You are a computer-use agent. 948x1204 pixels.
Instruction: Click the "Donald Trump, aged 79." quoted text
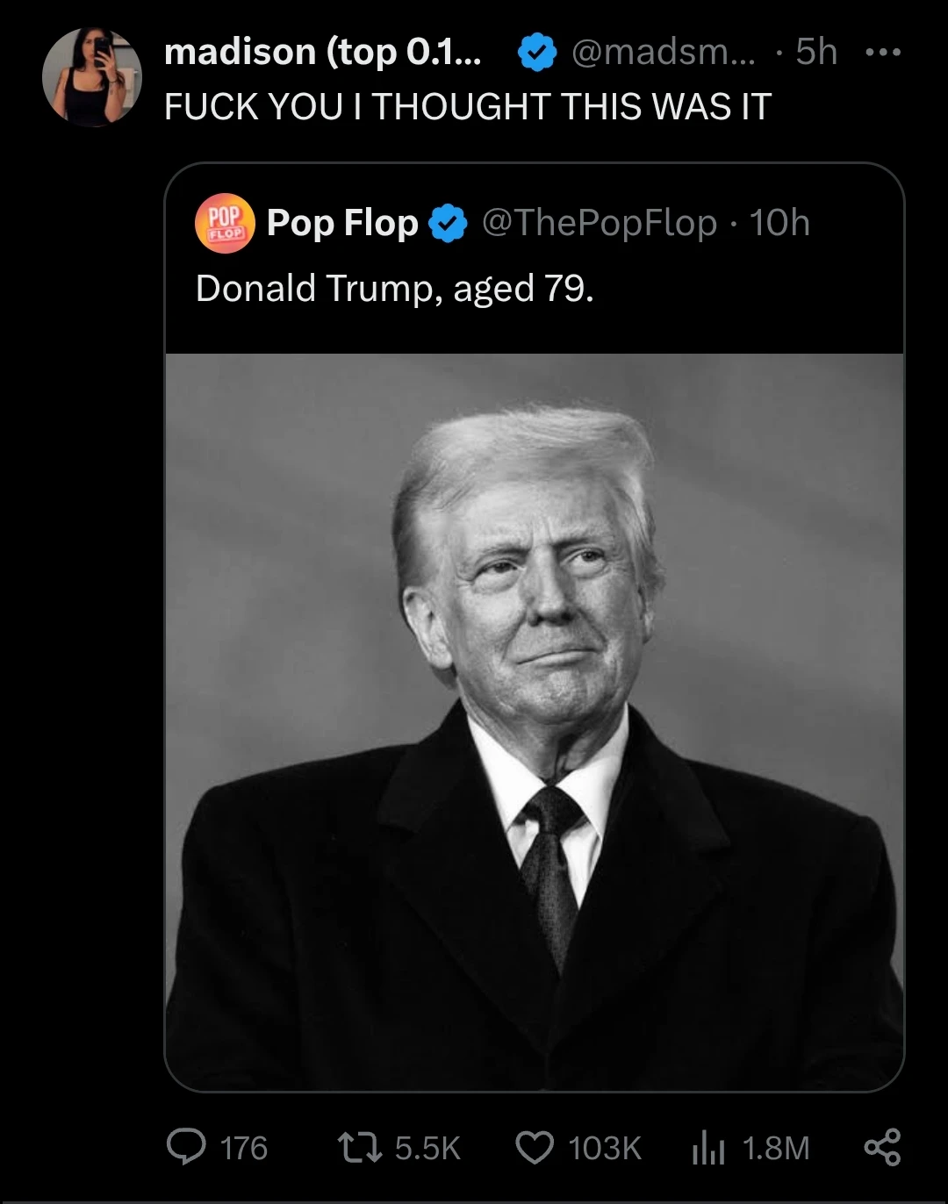(394, 288)
